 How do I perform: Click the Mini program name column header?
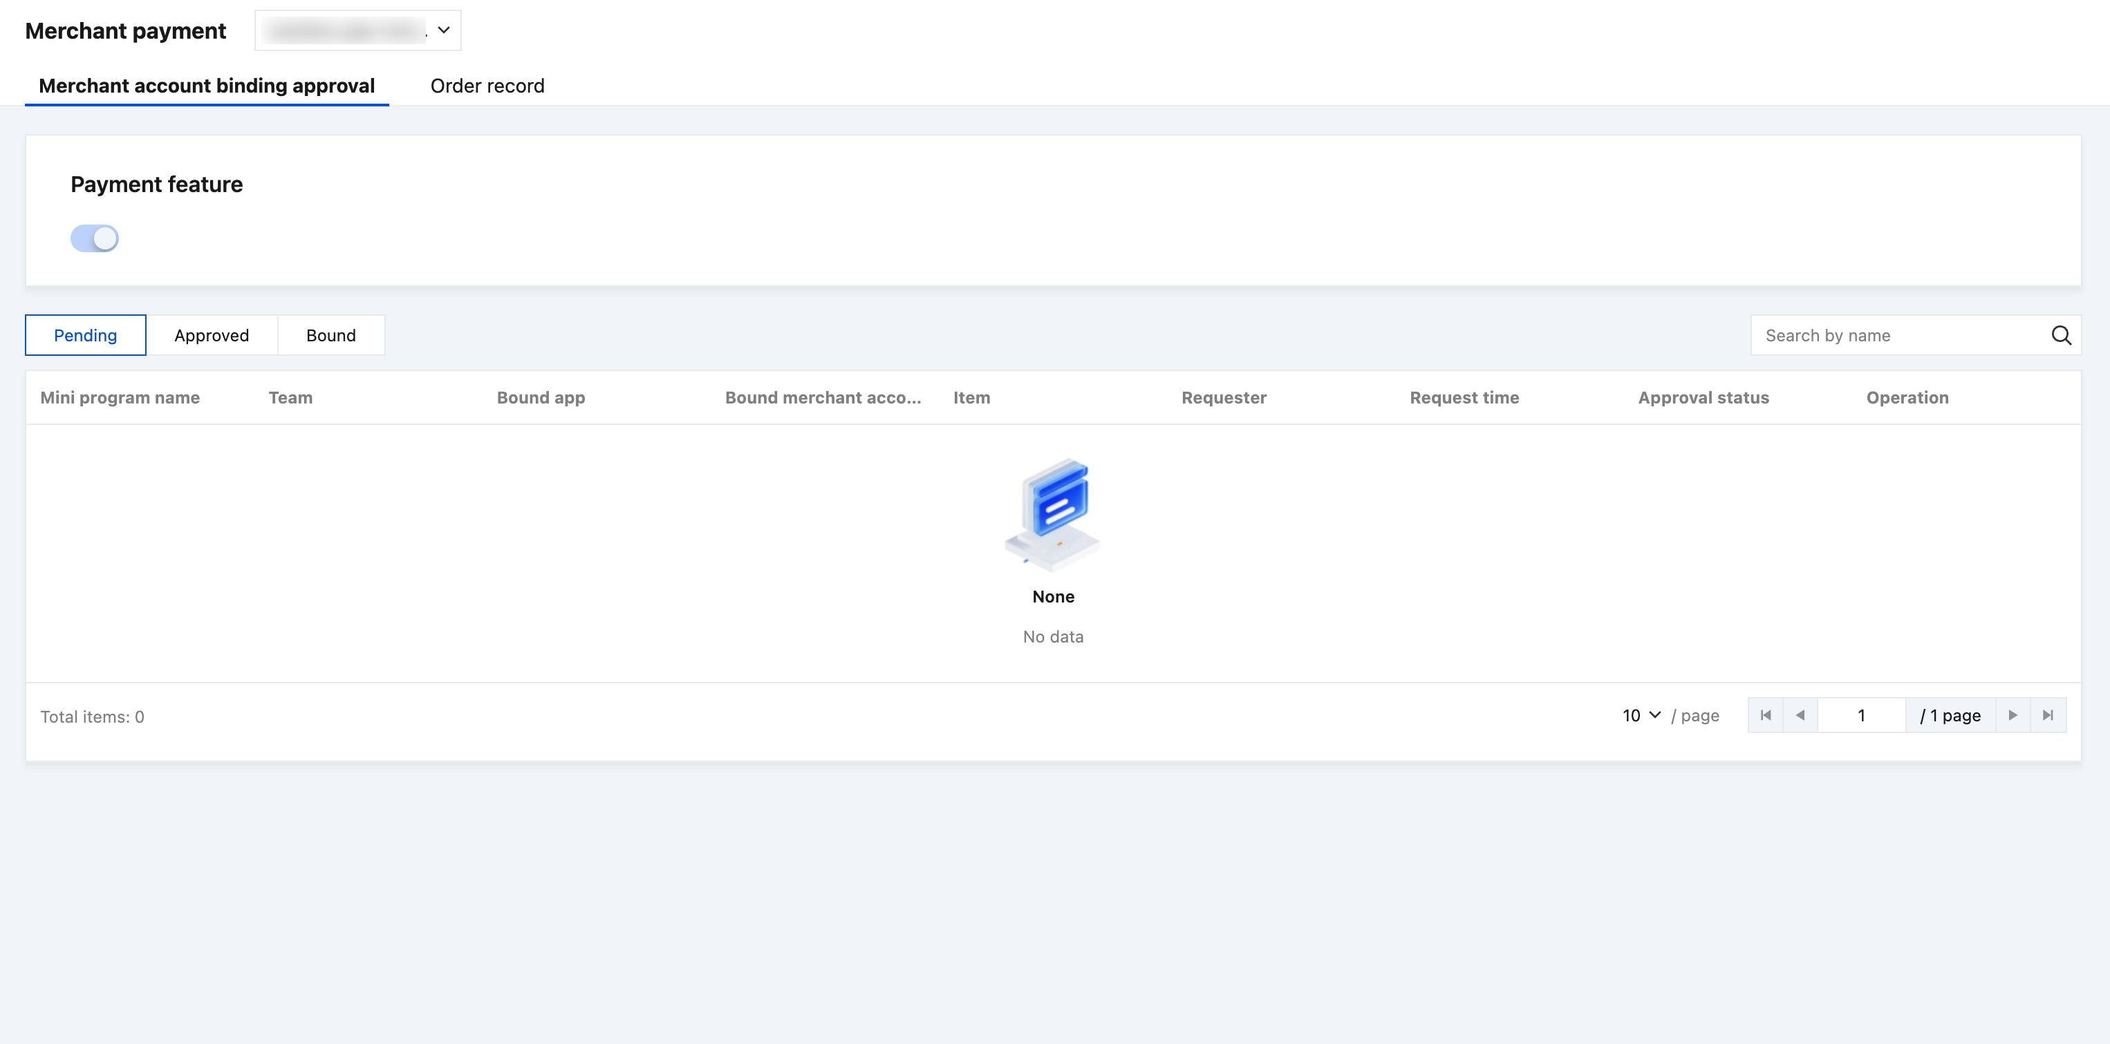tap(120, 397)
